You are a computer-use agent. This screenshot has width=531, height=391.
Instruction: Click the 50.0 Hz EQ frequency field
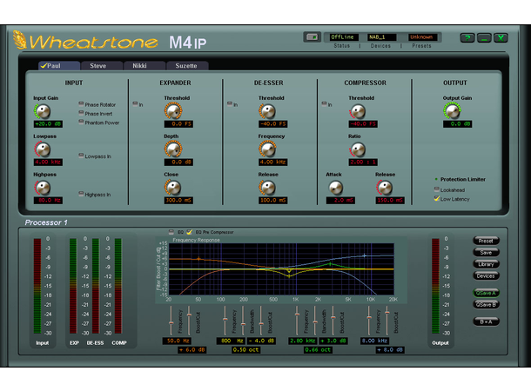(177, 341)
